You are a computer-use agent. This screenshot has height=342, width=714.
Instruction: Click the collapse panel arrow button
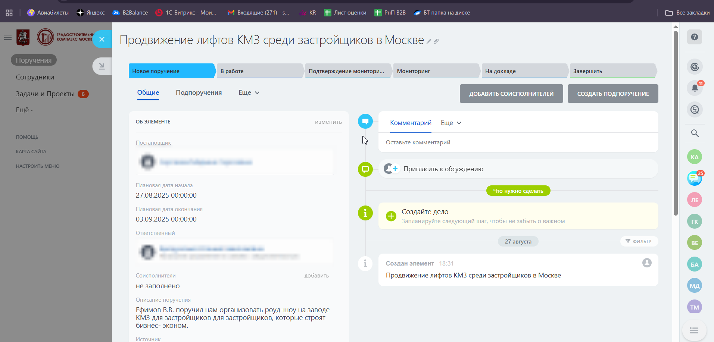coord(102,66)
